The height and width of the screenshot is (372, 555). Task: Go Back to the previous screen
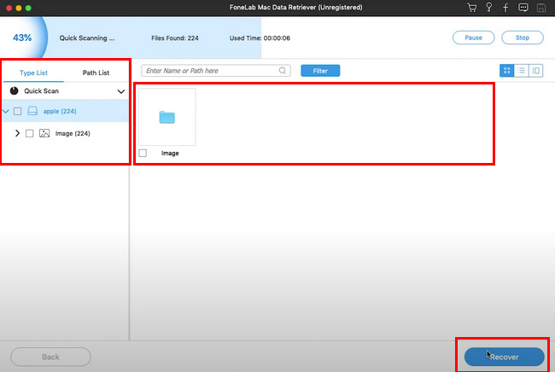coord(50,357)
